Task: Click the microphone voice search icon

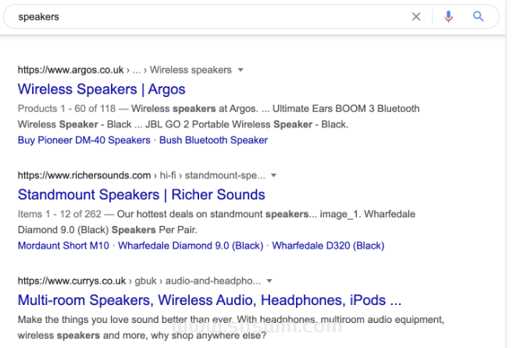Action: coord(448,16)
